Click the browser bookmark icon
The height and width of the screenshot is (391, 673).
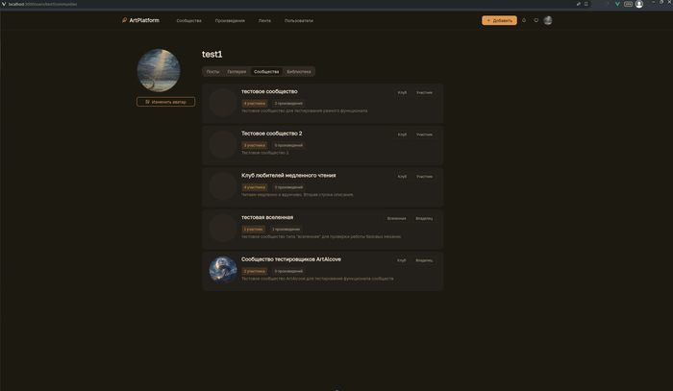(586, 4)
